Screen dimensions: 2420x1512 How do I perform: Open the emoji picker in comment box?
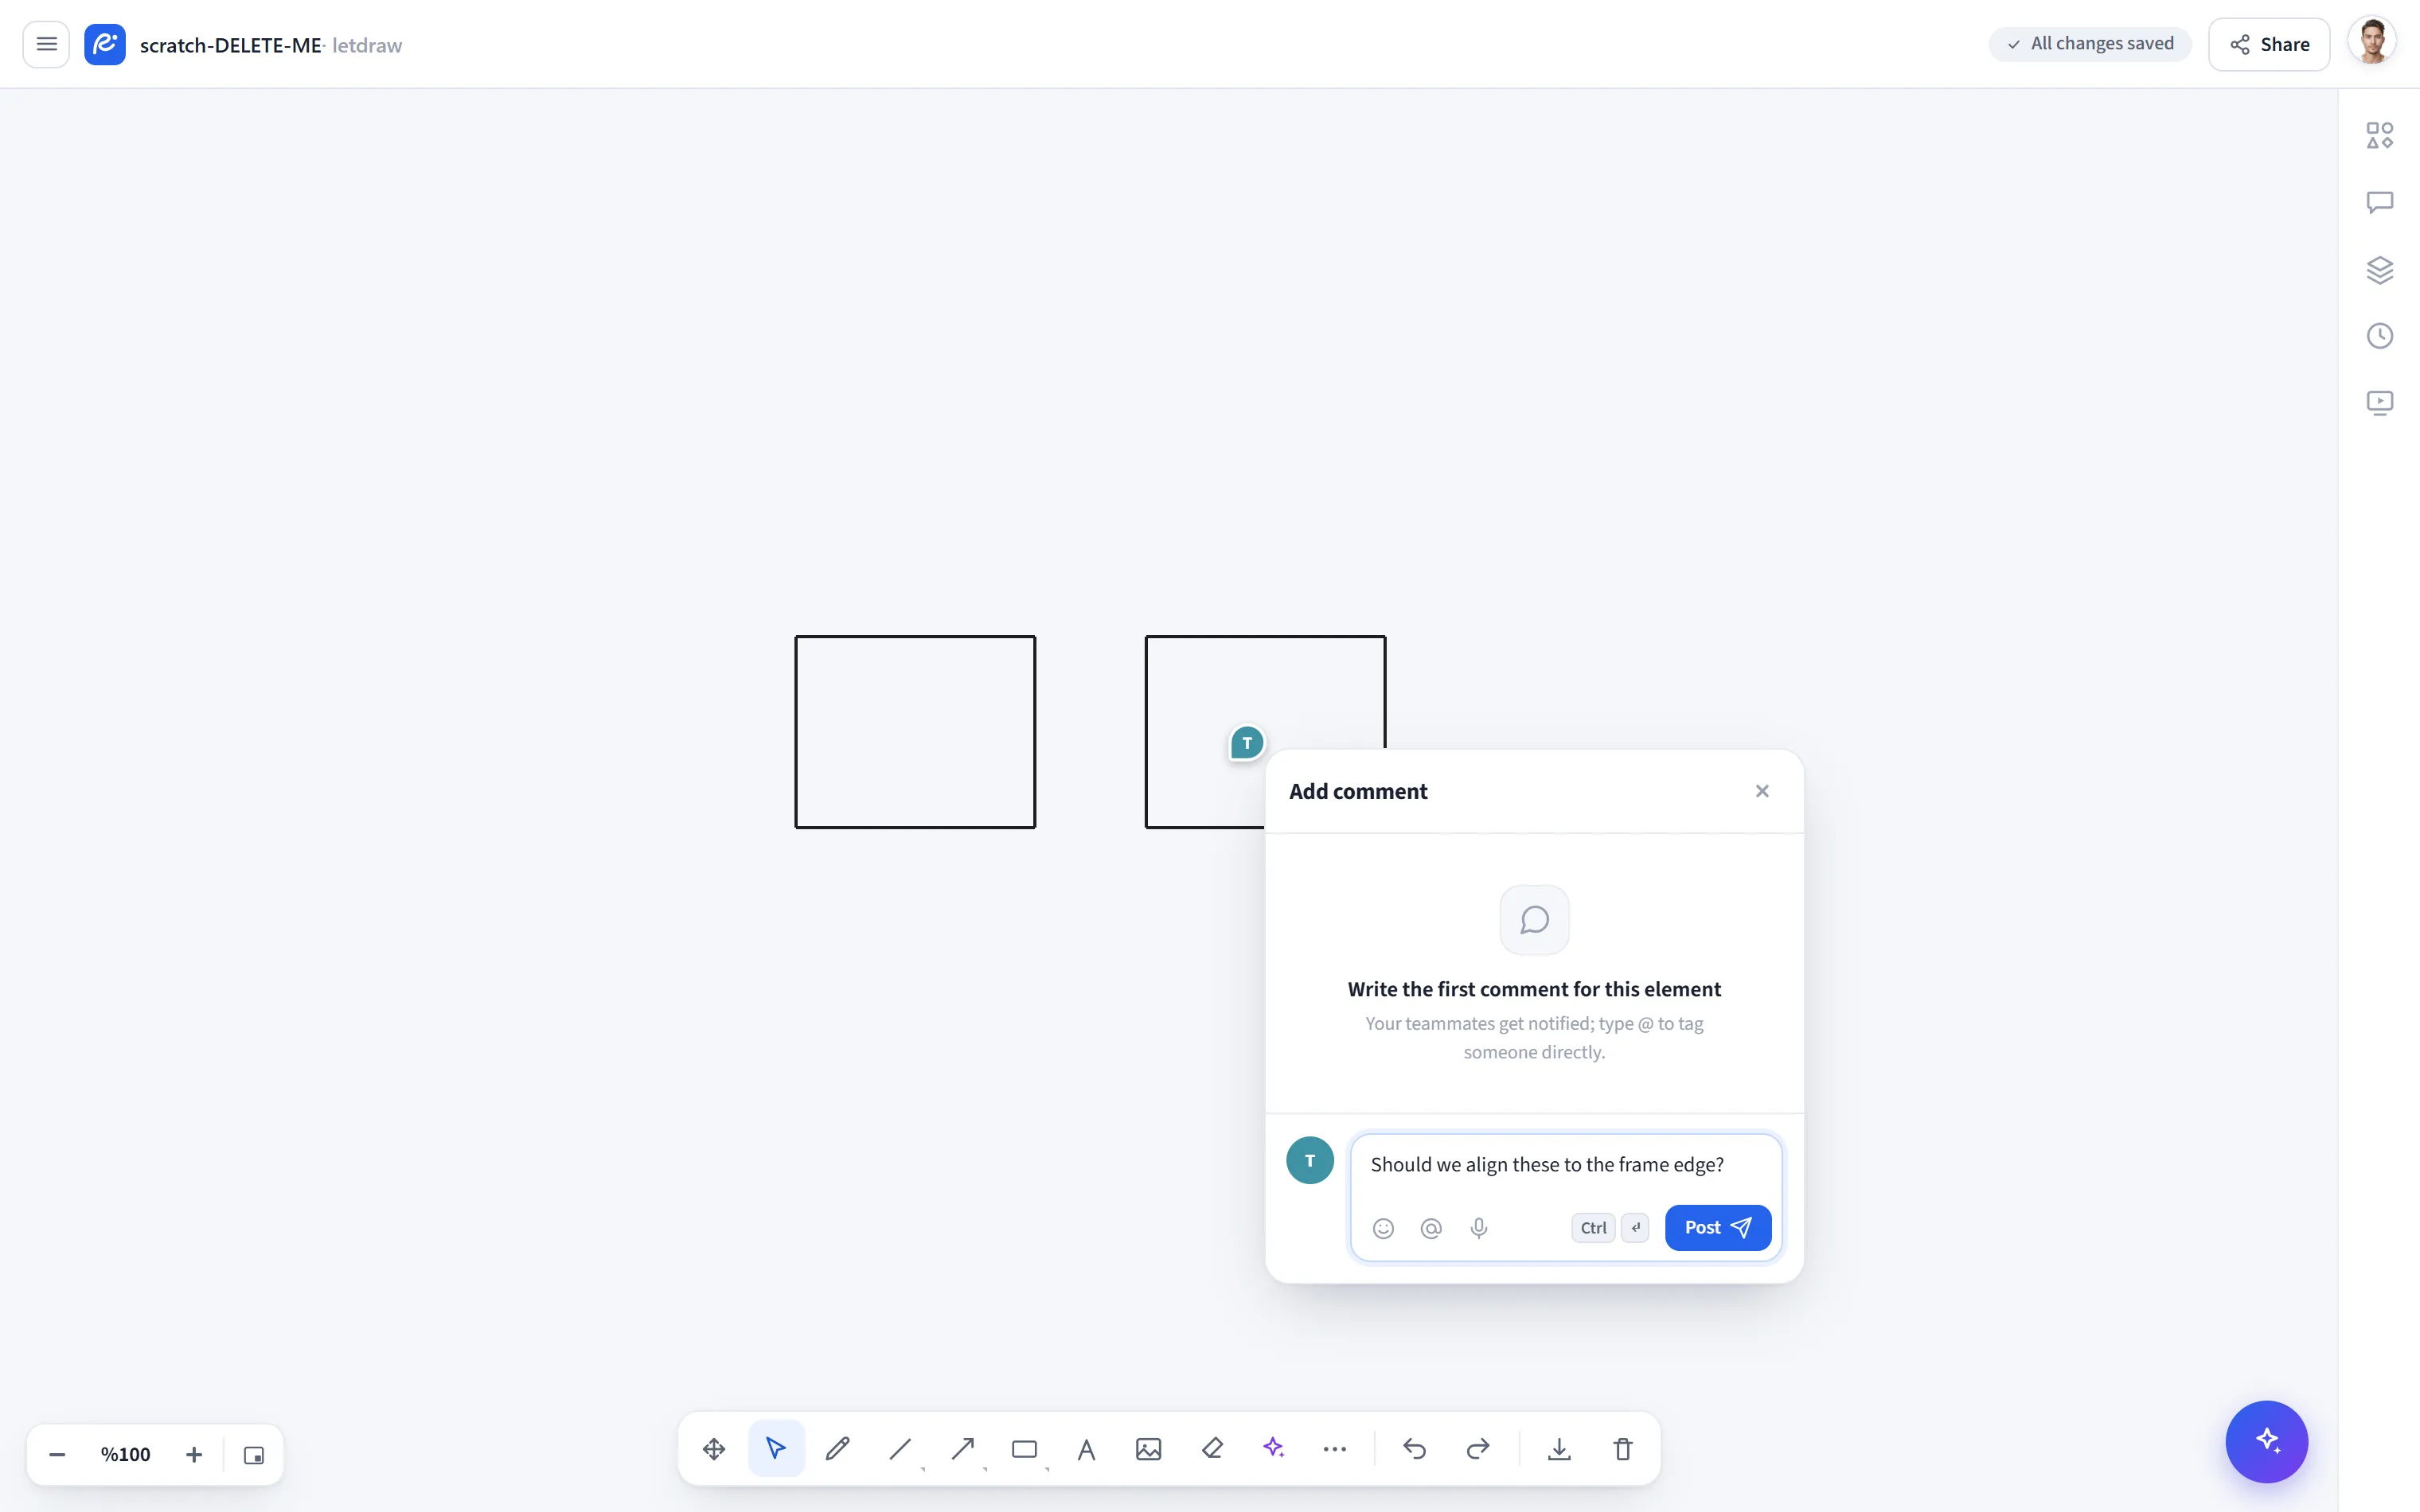1383,1228
